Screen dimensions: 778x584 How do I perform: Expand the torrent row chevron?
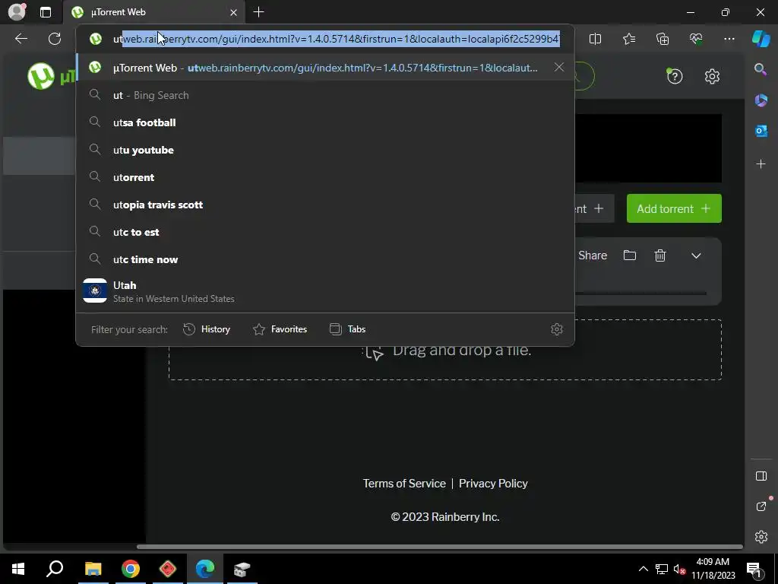coord(696,255)
